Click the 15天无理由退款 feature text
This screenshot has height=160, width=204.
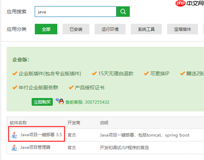(116, 74)
